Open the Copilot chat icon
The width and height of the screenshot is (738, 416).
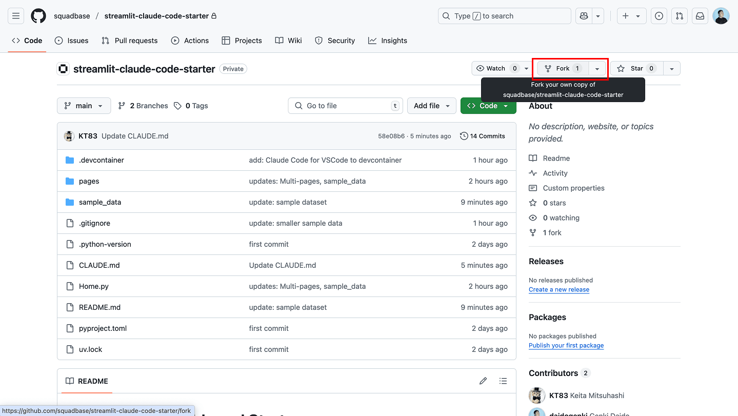click(584, 16)
